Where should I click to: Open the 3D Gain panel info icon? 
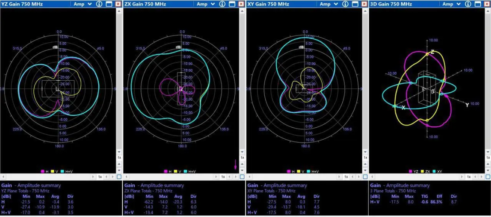pyautogui.click(x=467, y=4)
